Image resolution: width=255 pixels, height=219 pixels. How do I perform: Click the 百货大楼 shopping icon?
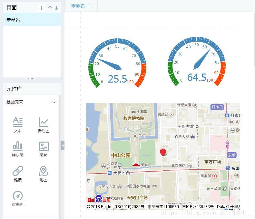(x=192, y=137)
